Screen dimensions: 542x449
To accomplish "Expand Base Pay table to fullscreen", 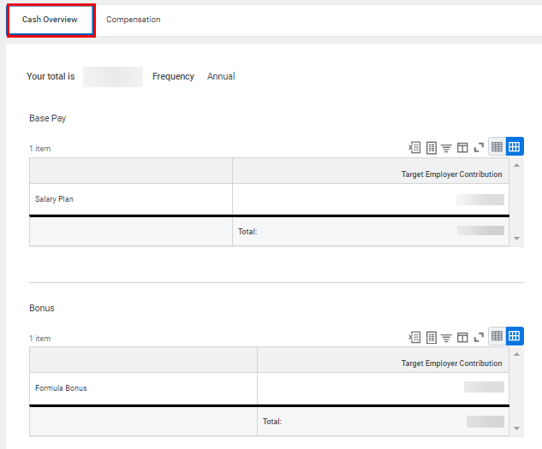I will point(479,147).
